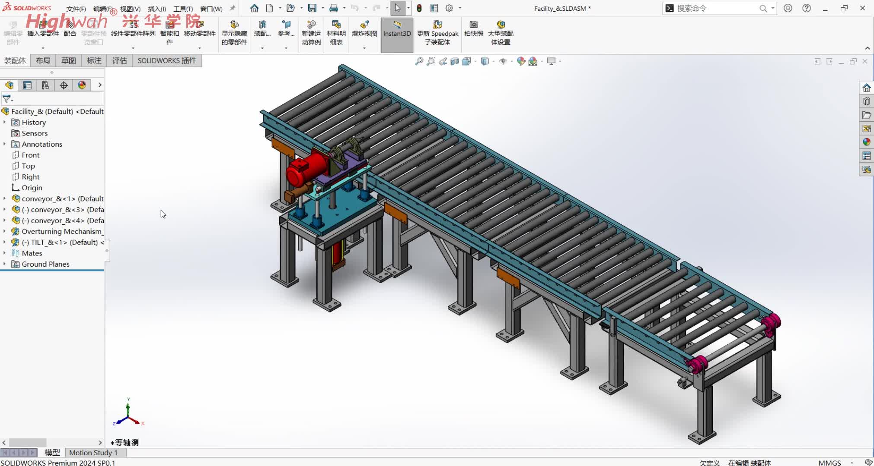Toggle the menu bar pin icon
The width and height of the screenshot is (874, 466).
(233, 8)
